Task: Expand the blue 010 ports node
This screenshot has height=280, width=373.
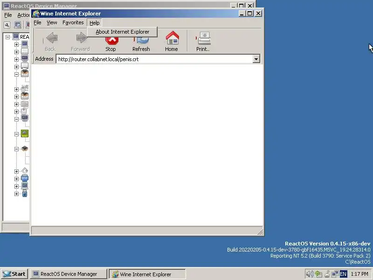Action: [16, 179]
